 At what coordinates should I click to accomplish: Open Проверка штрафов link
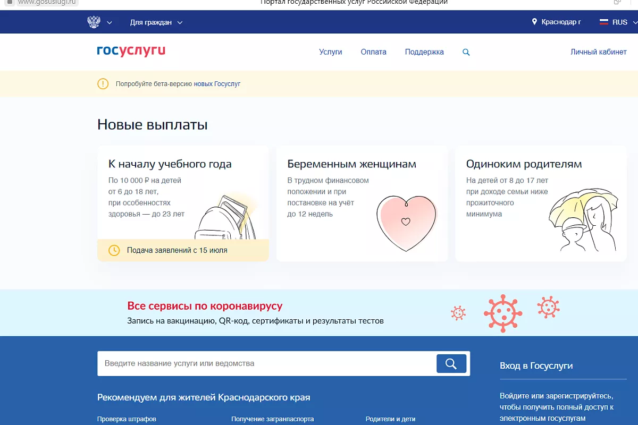127,419
